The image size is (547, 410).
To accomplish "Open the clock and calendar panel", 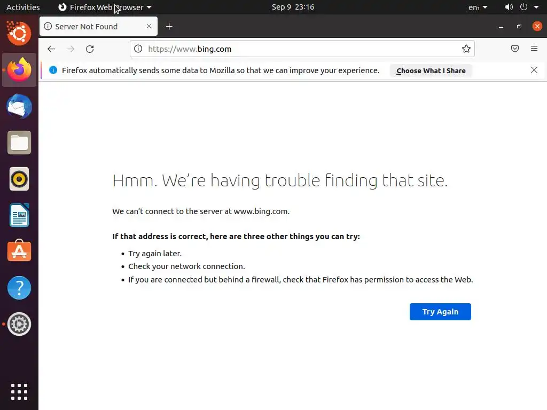I will point(293,7).
